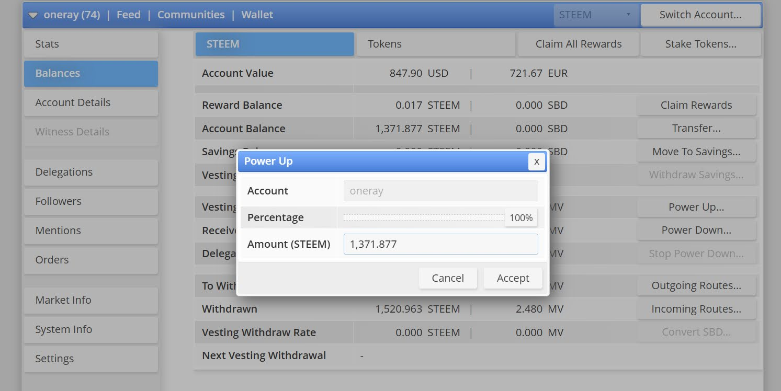Click the Account Value label
The height and width of the screenshot is (391, 781).
tap(237, 73)
